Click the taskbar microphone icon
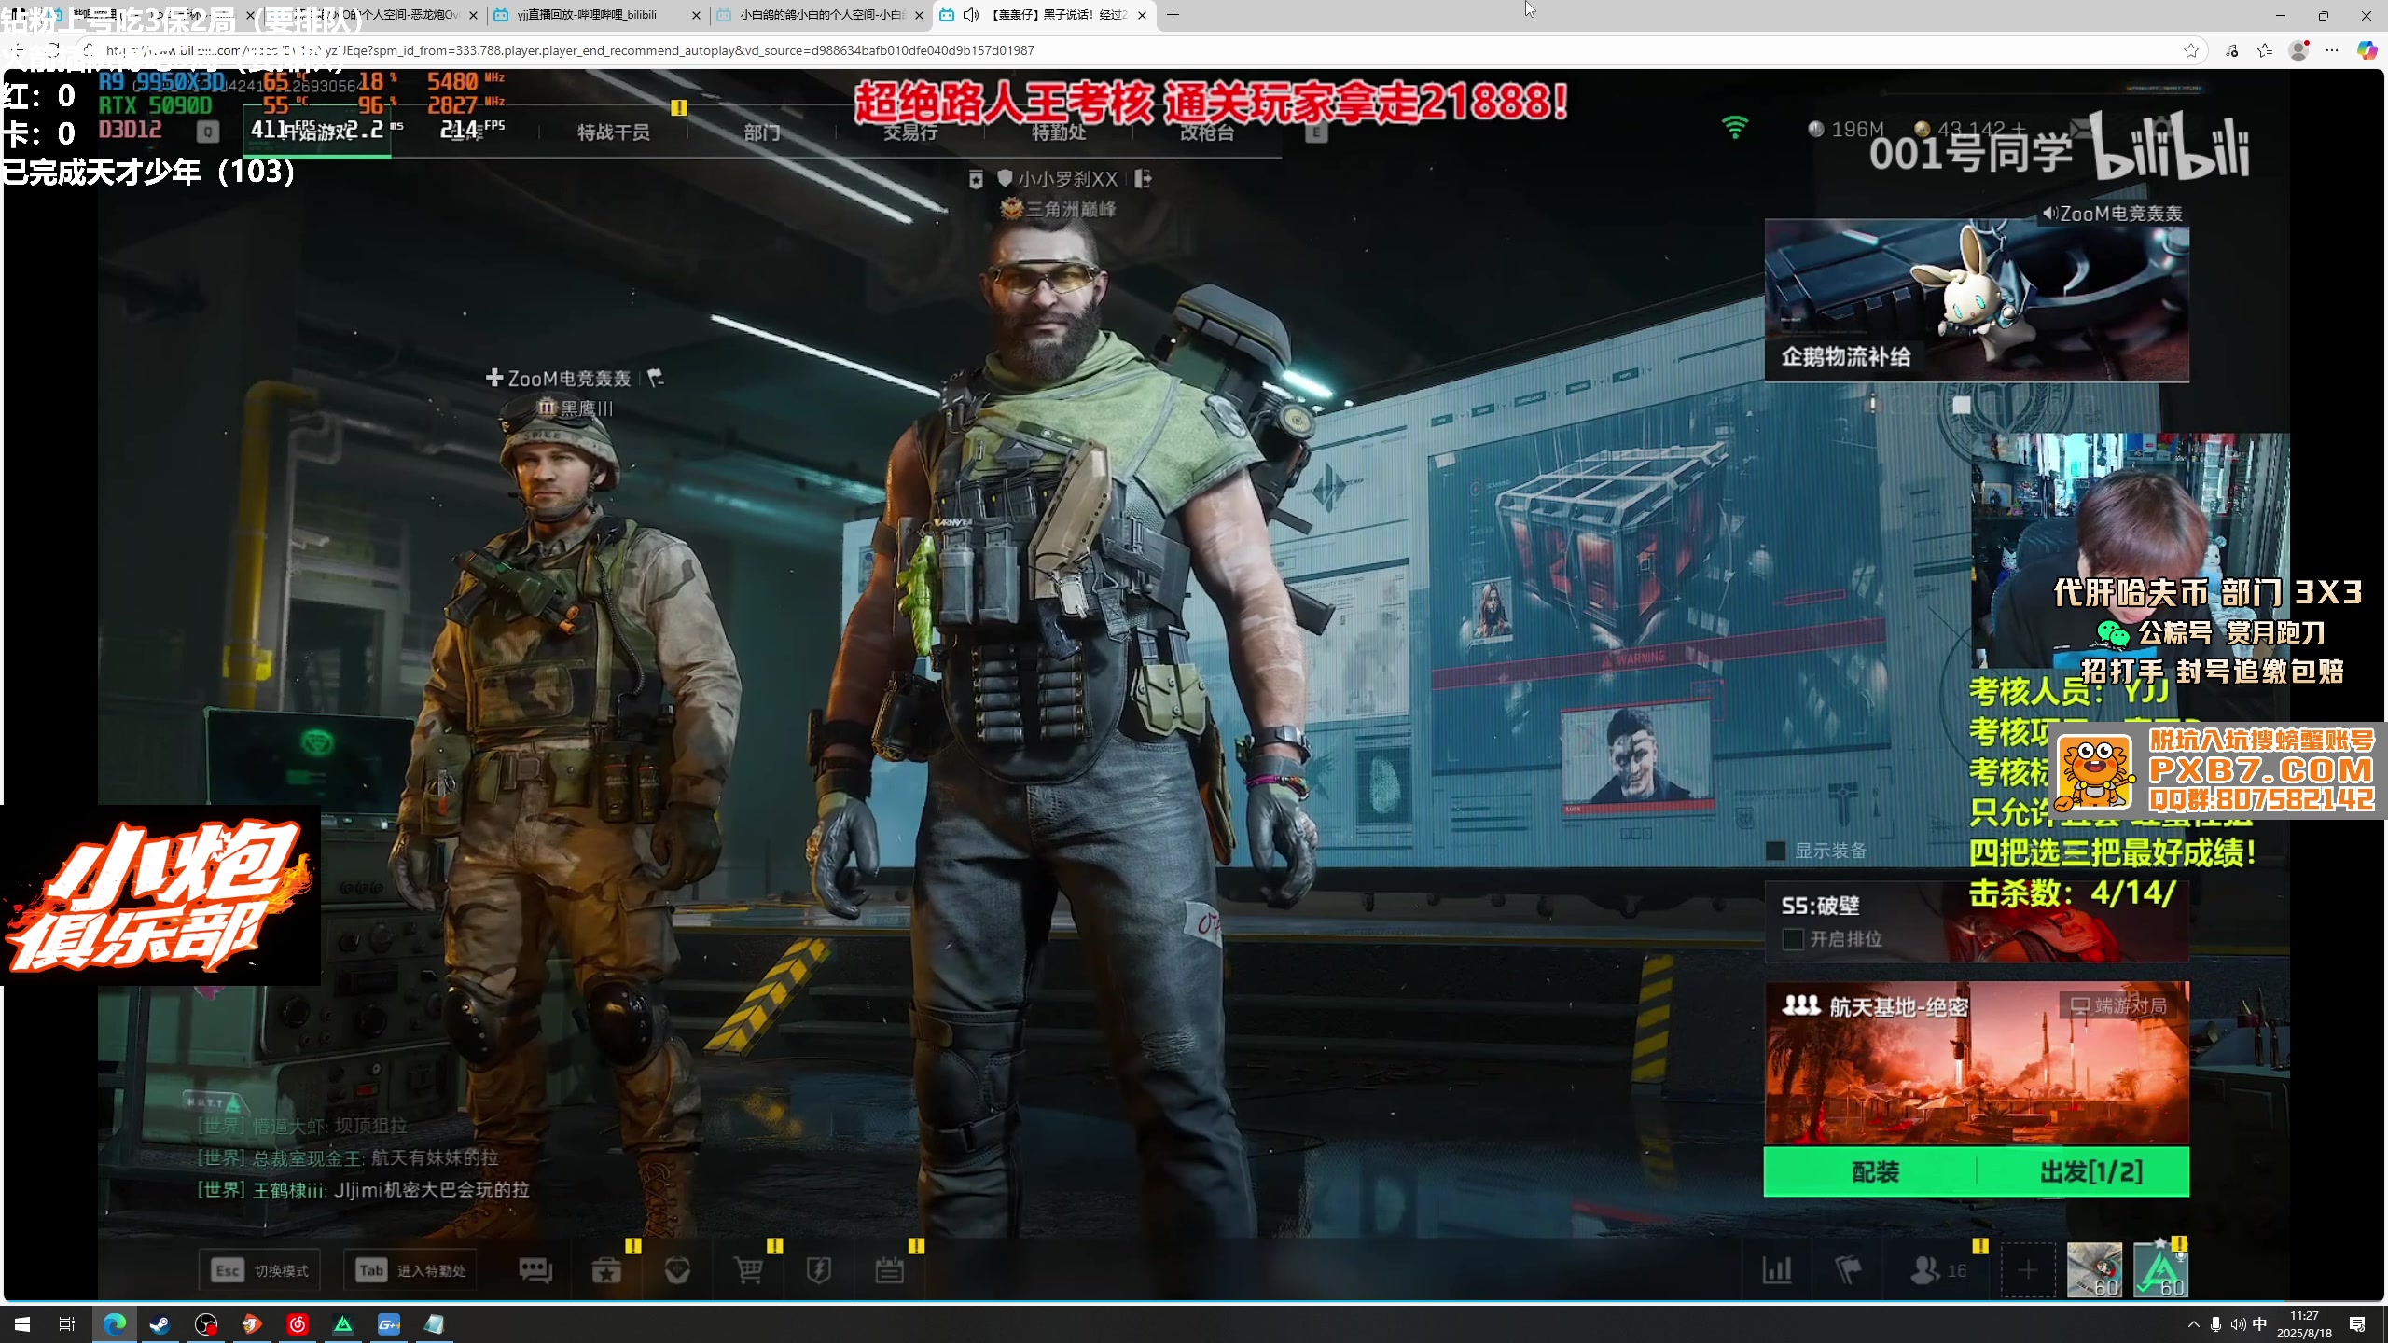 point(2215,1323)
